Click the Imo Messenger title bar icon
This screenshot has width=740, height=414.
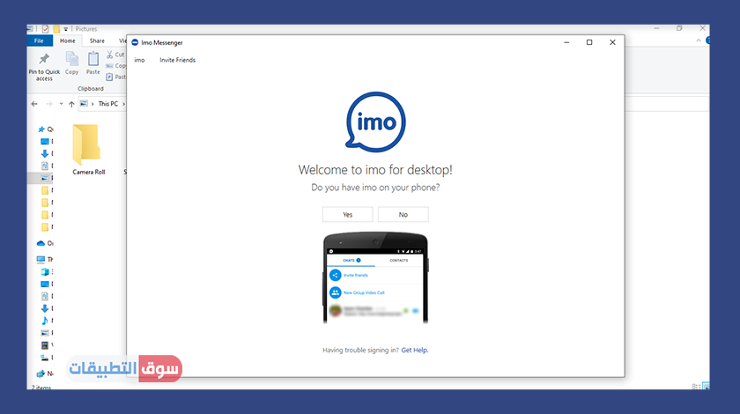coord(135,42)
